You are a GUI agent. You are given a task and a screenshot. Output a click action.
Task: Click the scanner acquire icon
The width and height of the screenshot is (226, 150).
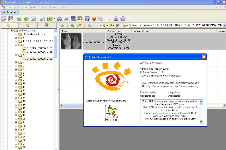(x=73, y=19)
